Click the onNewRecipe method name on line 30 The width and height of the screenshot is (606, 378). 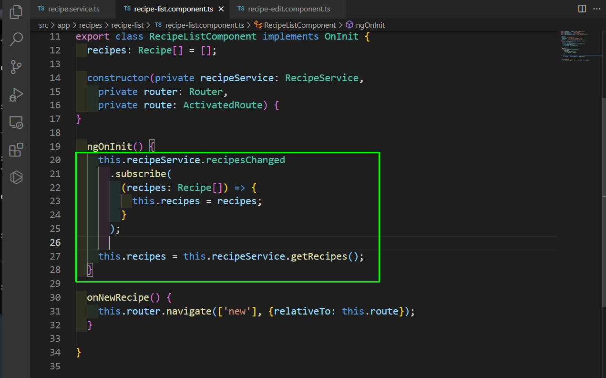point(118,297)
